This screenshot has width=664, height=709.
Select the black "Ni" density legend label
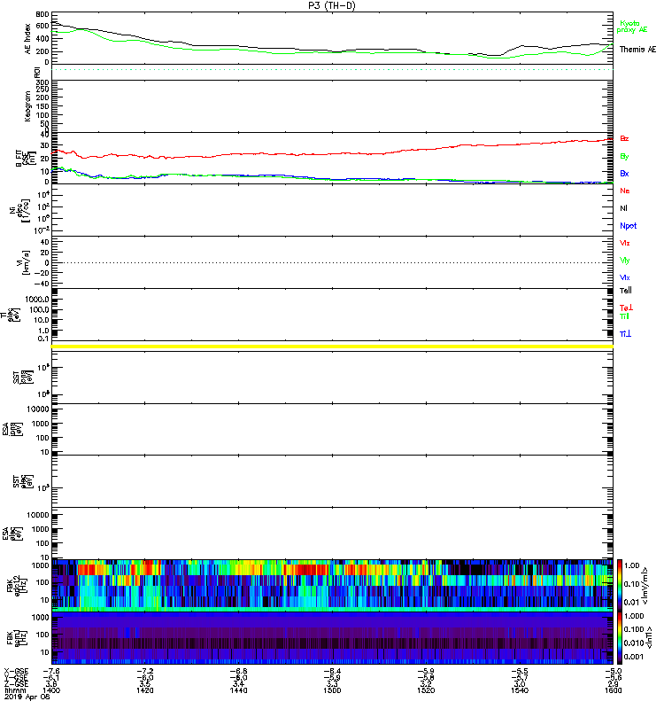[x=623, y=208]
